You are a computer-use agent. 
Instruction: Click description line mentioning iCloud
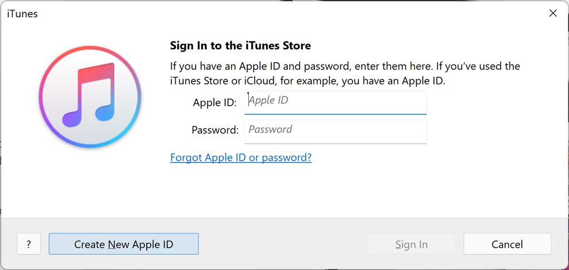(x=308, y=81)
